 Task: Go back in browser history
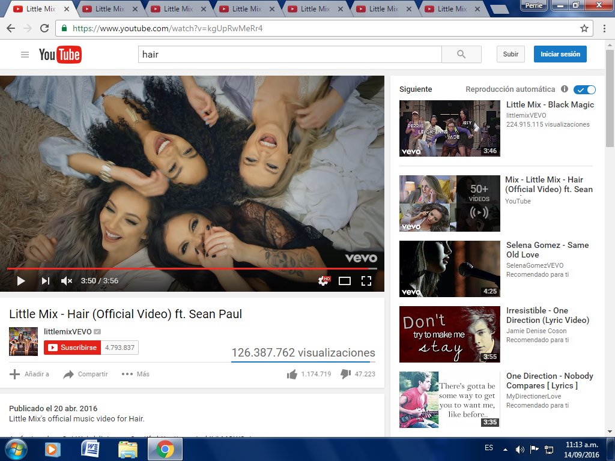11,28
